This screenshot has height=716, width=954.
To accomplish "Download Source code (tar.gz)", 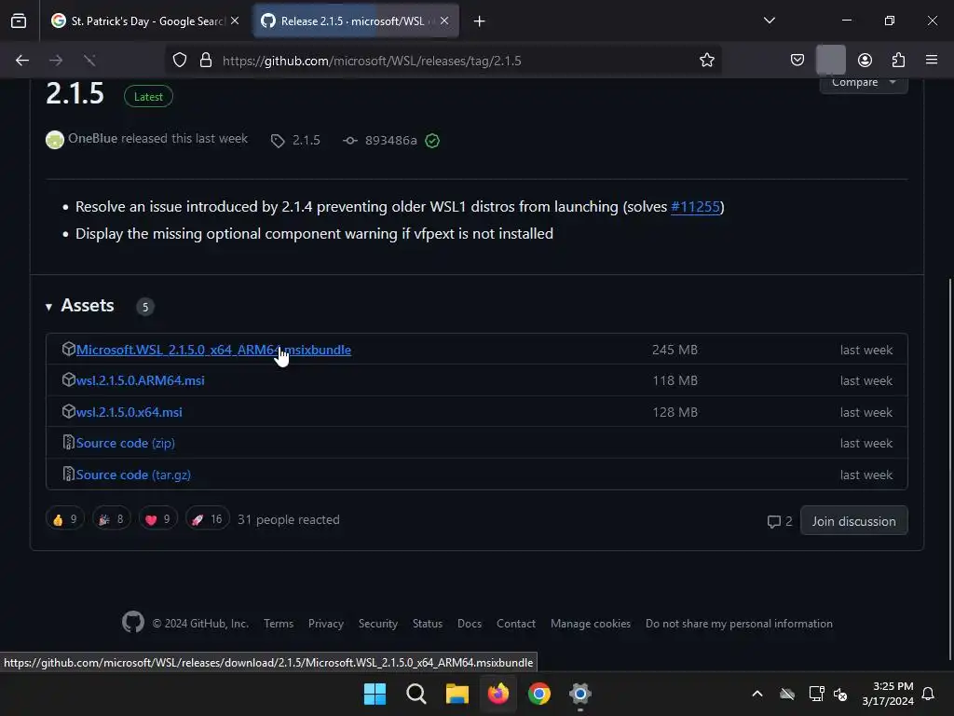I will tap(133, 475).
